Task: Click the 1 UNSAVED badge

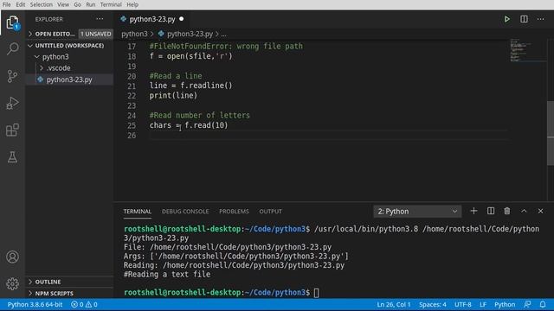Action: [95, 34]
